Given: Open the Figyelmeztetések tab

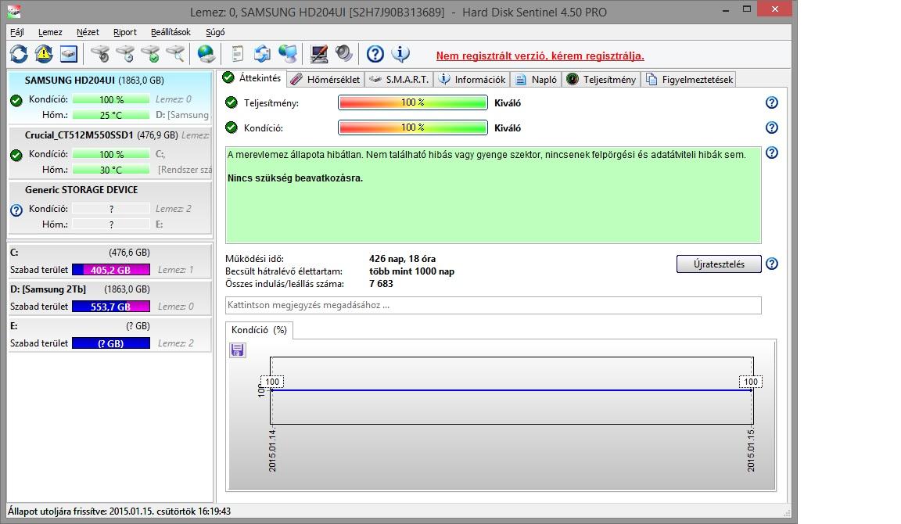Looking at the screenshot, I should [x=689, y=79].
